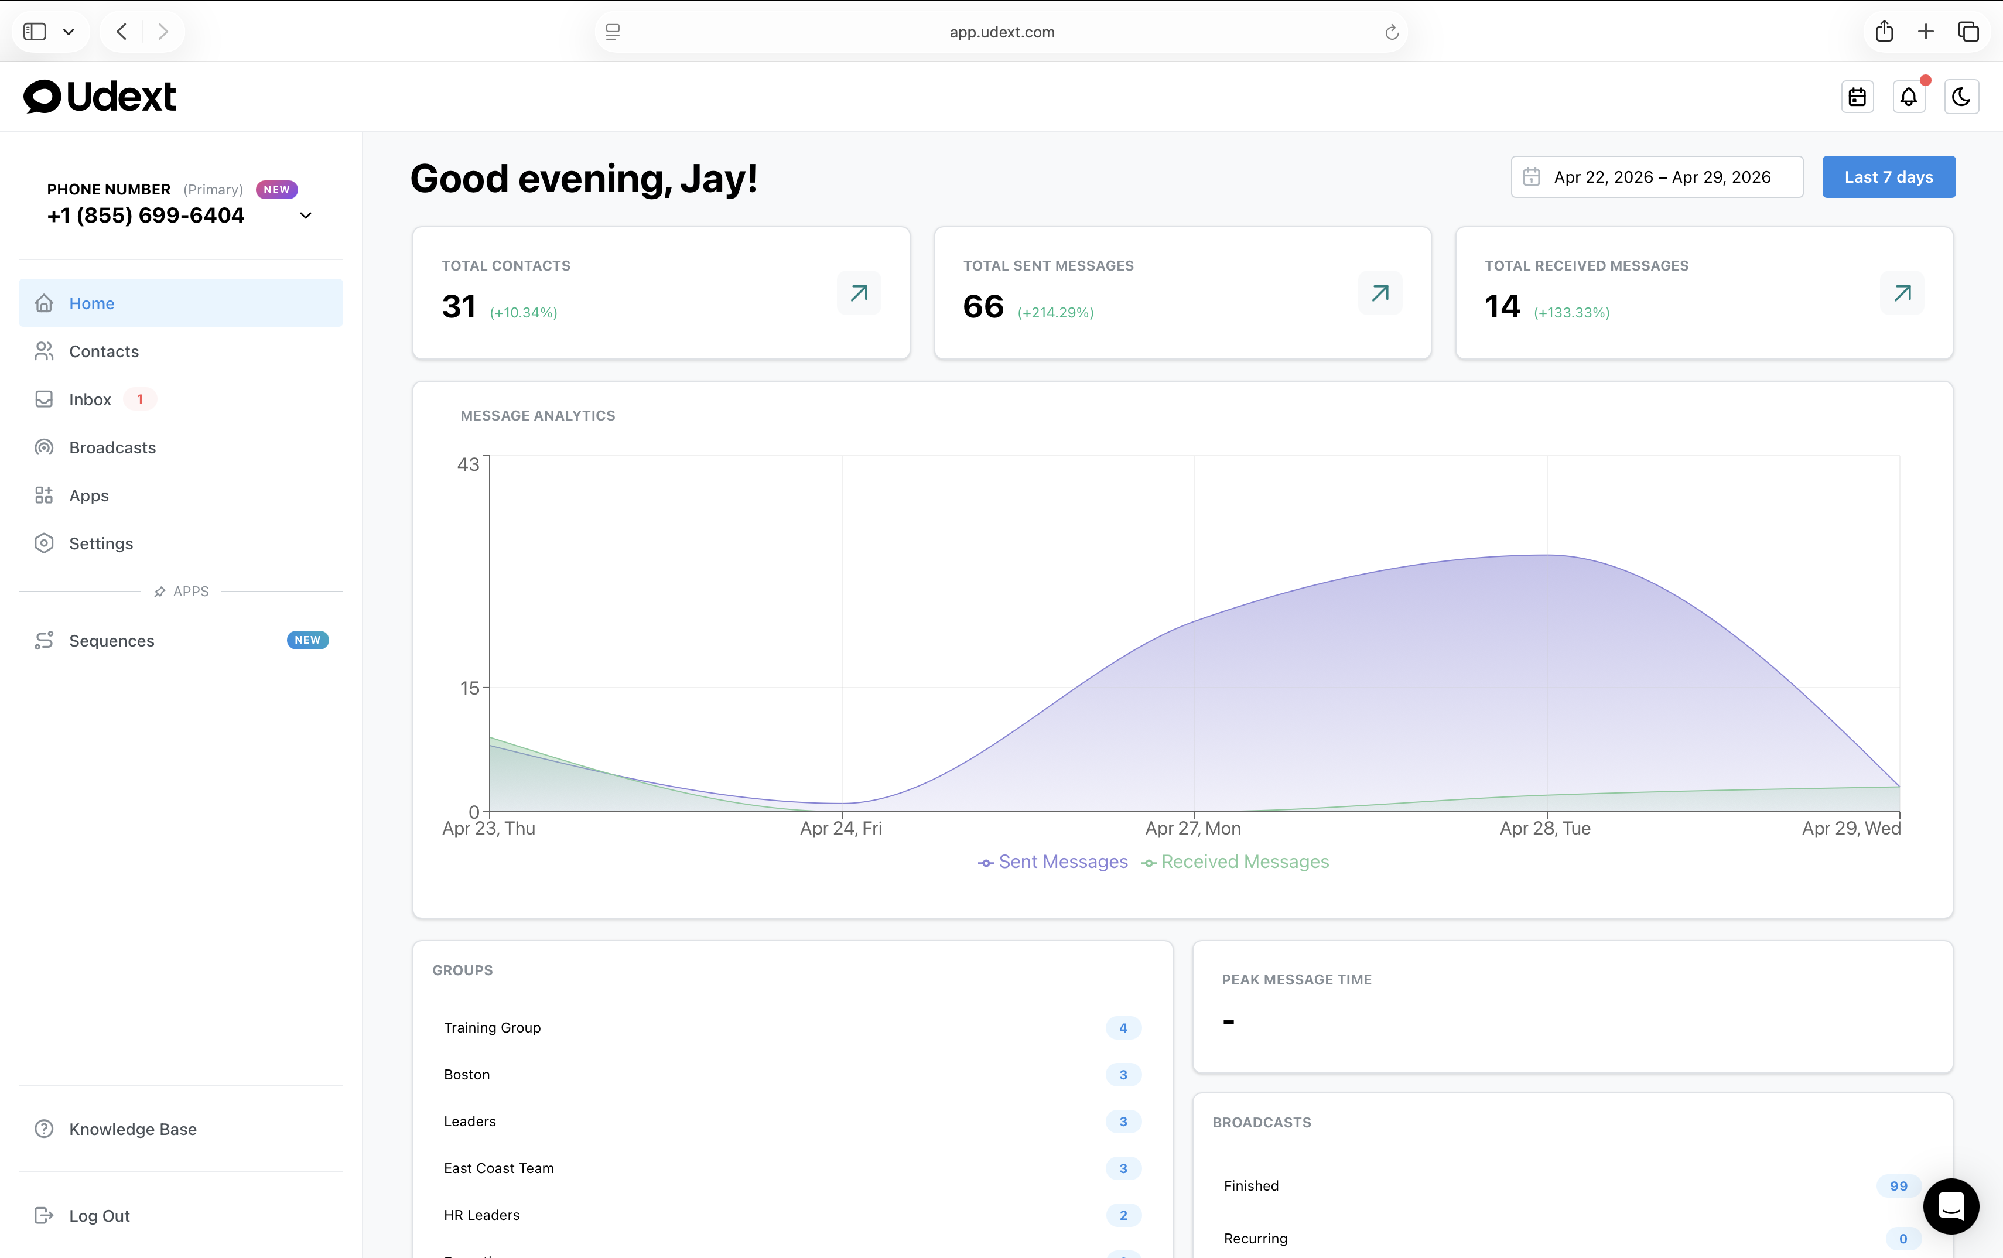Click the Inbox unread badge 1
Screen dimensions: 2003x1258
(140, 399)
